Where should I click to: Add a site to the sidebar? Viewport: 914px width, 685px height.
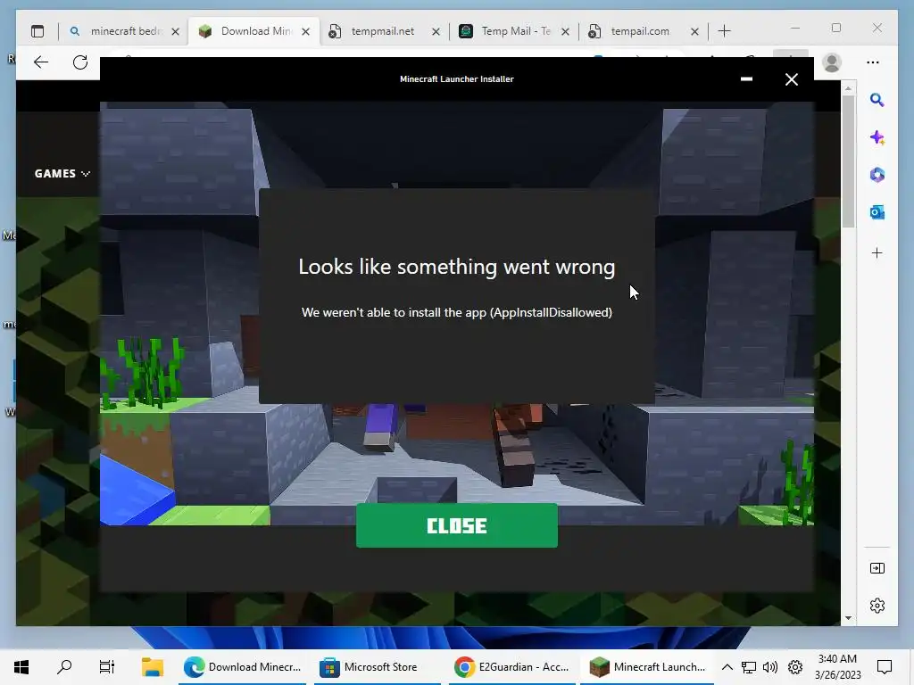(x=877, y=252)
